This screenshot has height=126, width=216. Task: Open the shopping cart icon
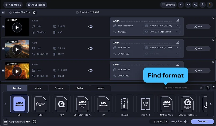pyautogui.click(x=188, y=5)
